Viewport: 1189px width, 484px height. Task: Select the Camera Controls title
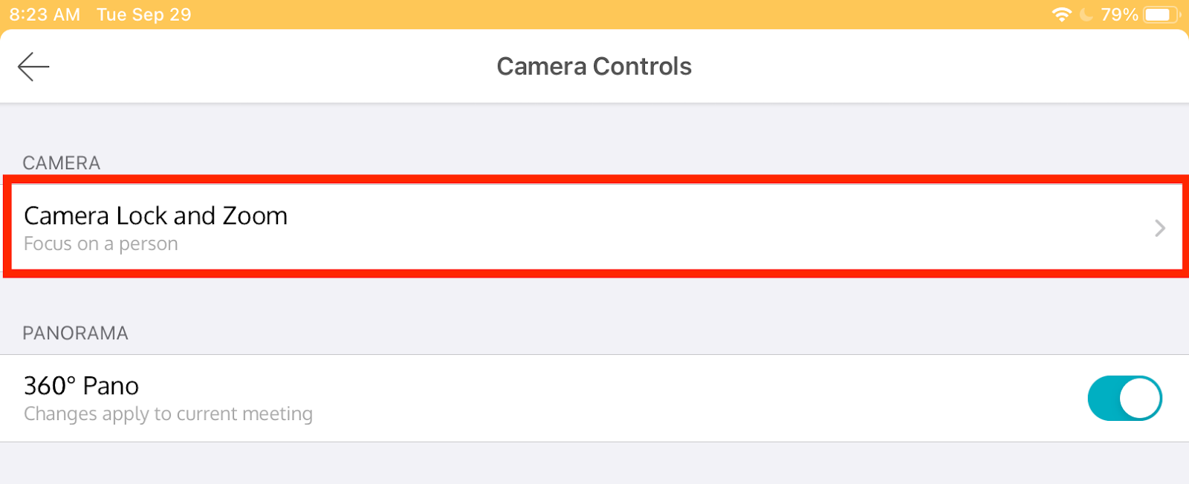(594, 66)
